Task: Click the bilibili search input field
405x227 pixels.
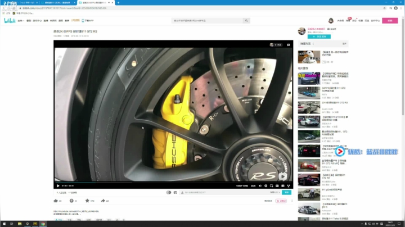Action: coord(207,21)
